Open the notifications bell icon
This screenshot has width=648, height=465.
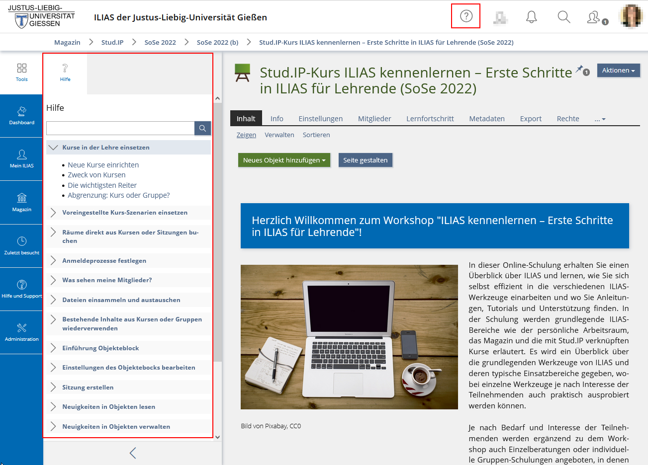coord(531,17)
